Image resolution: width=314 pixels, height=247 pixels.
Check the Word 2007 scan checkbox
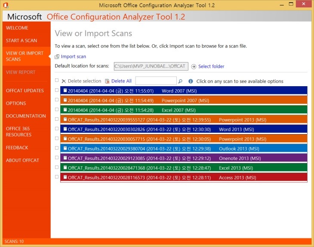tap(57, 90)
